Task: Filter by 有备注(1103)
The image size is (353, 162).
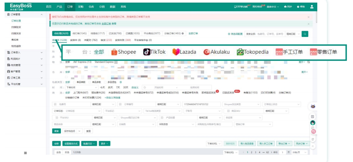Action: click(250, 93)
